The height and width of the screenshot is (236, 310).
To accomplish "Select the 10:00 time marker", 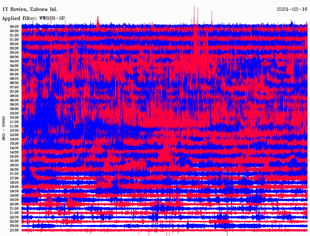I will 15,113.
